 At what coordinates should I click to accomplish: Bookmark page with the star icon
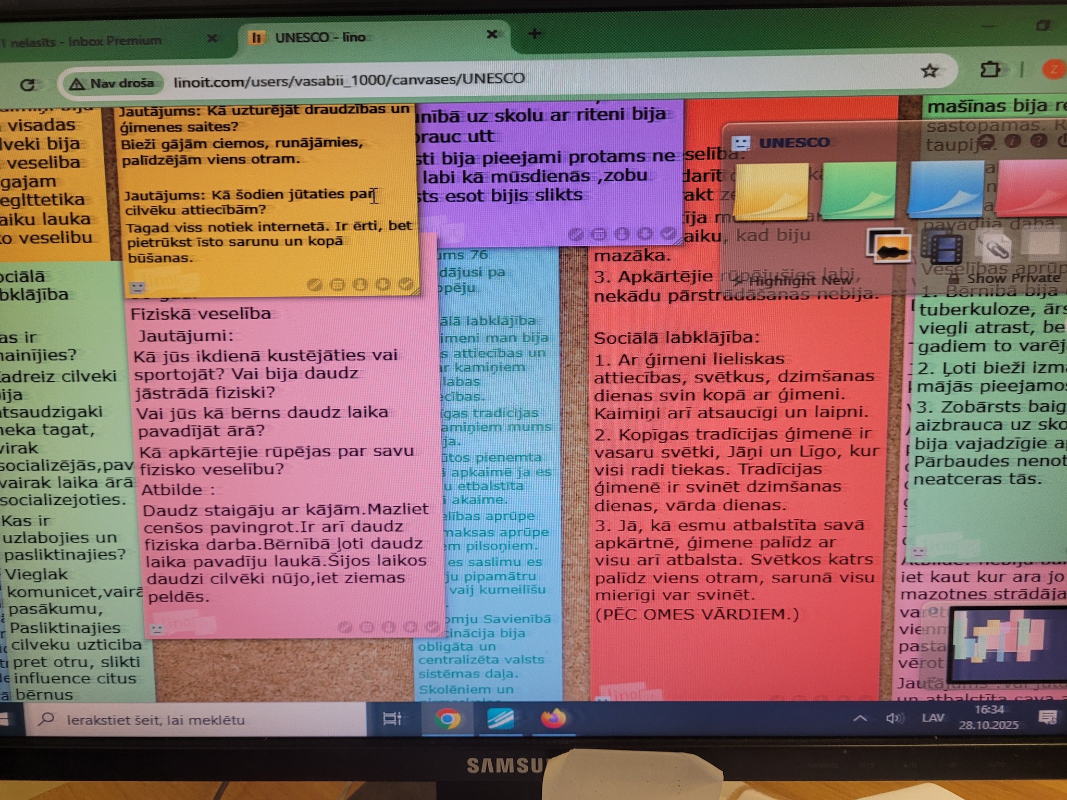click(x=929, y=71)
